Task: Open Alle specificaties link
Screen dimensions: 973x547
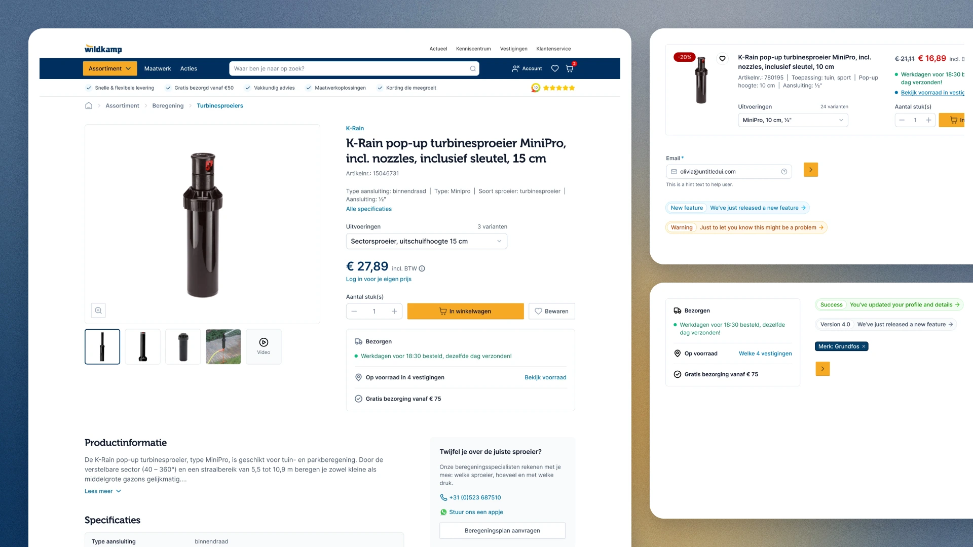Action: click(368, 209)
